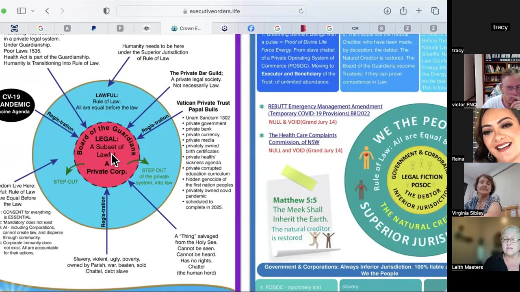This screenshot has height=292, width=520.
Task: Open the Share menu icon
Action: (403, 11)
